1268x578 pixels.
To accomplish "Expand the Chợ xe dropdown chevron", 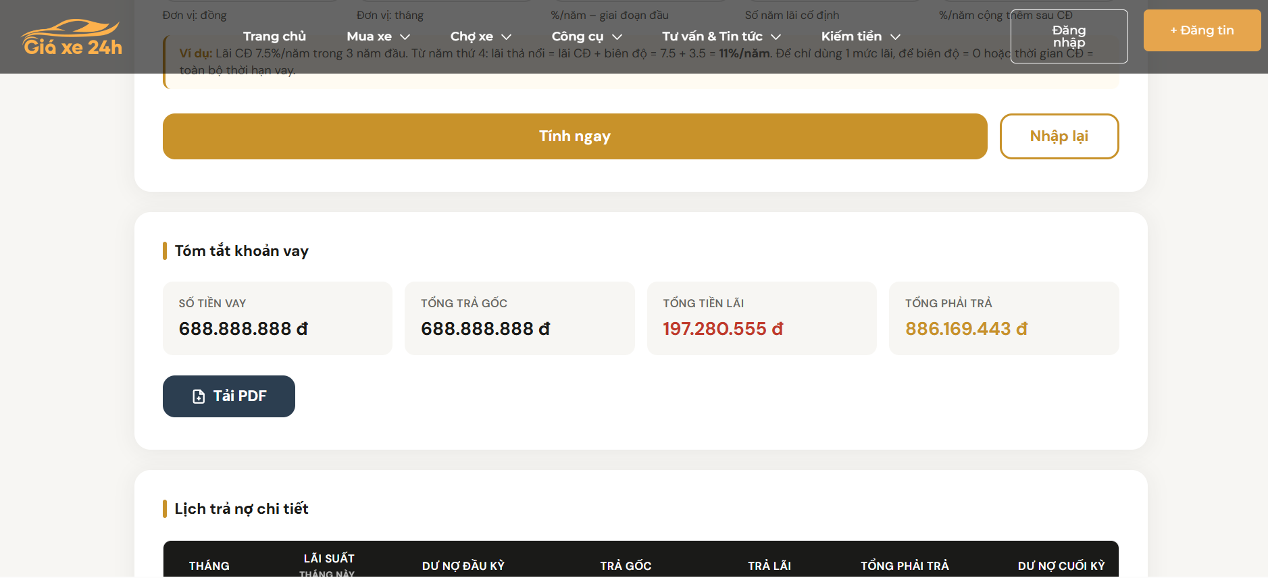I will click(x=507, y=36).
